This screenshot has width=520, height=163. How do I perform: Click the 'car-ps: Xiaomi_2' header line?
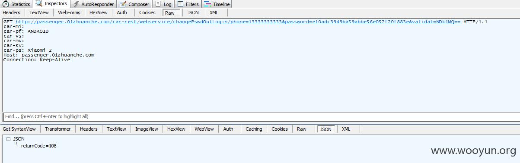[28, 50]
